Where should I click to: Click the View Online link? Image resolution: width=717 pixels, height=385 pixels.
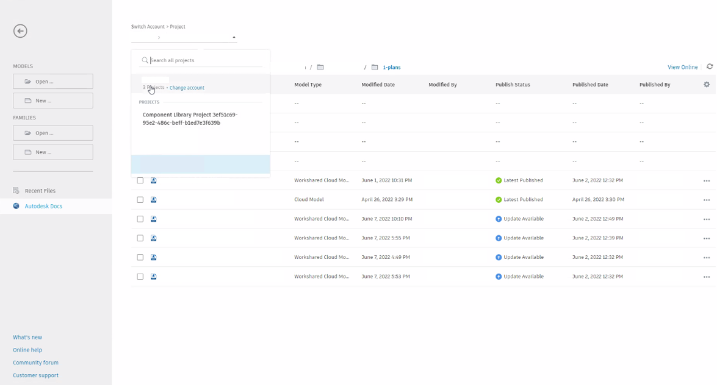pos(682,67)
